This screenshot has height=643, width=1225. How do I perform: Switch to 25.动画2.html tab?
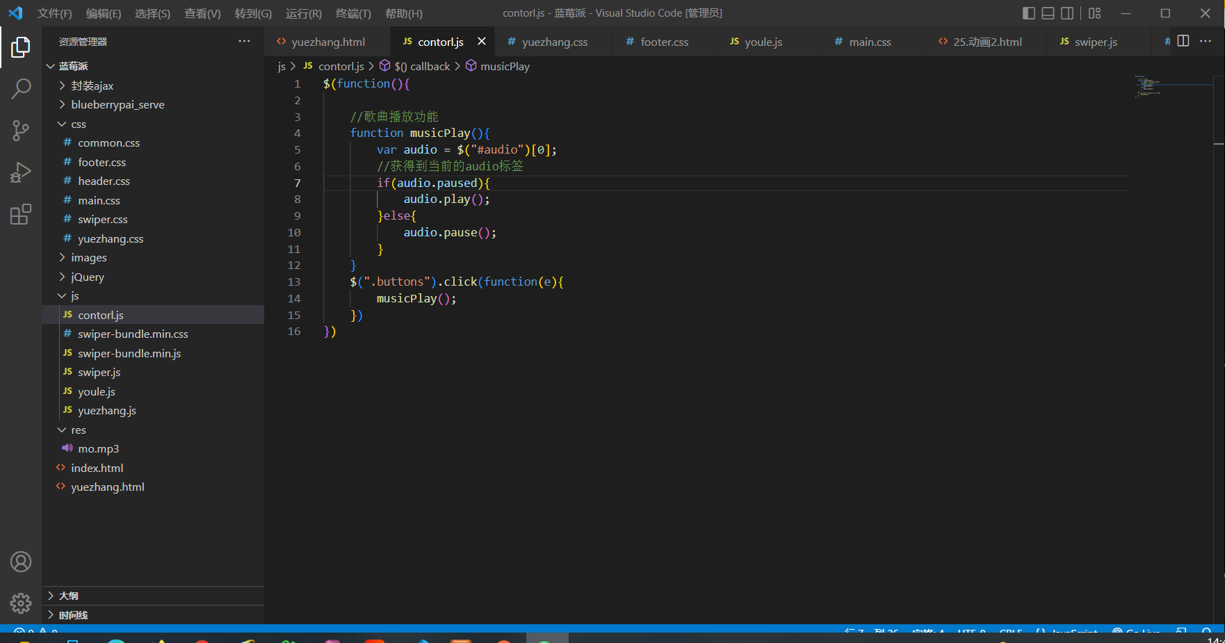point(987,42)
